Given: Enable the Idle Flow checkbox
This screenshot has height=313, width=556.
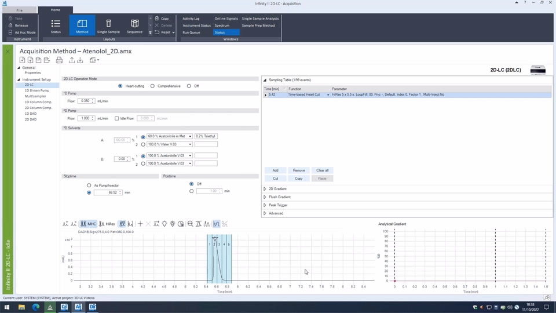Looking at the screenshot, I should click(x=117, y=118).
